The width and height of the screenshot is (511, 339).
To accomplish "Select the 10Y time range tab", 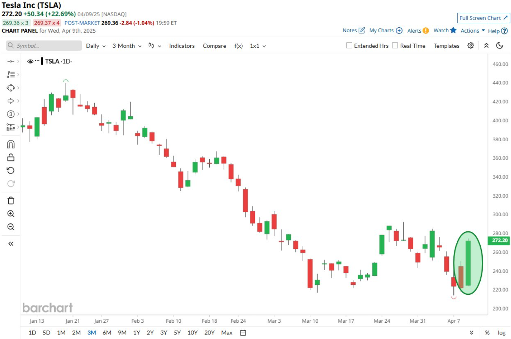I will 193,333.
